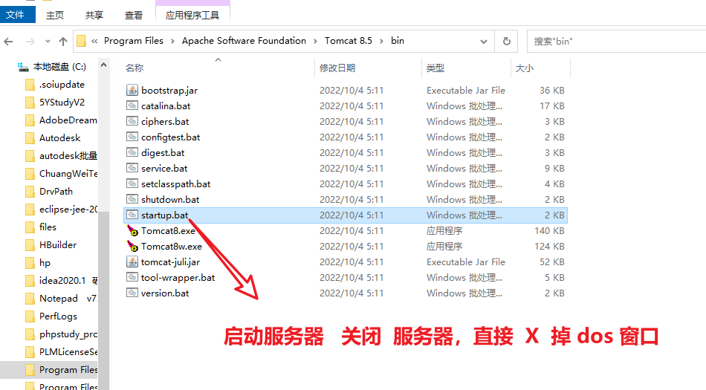
Task: Click the digest.bat file icon
Action: (x=132, y=152)
